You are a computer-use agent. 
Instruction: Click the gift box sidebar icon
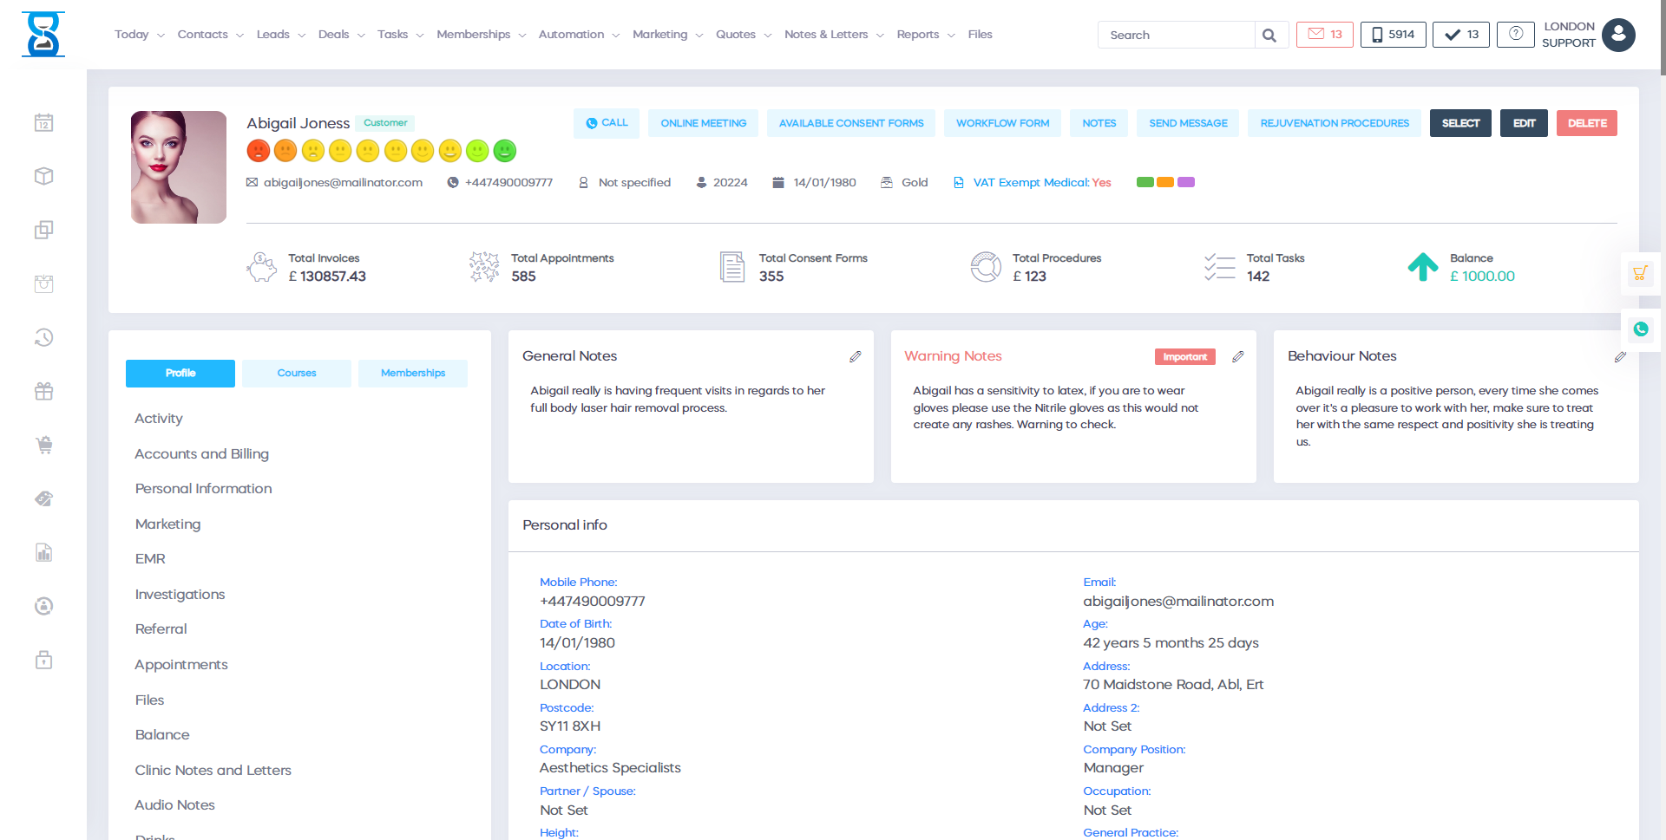click(44, 391)
